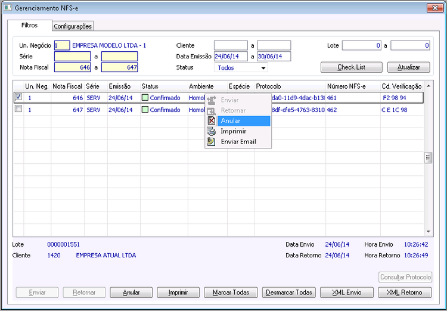Select the disabled Enviar context menu entry
This screenshot has width=447, height=311.
click(238, 100)
